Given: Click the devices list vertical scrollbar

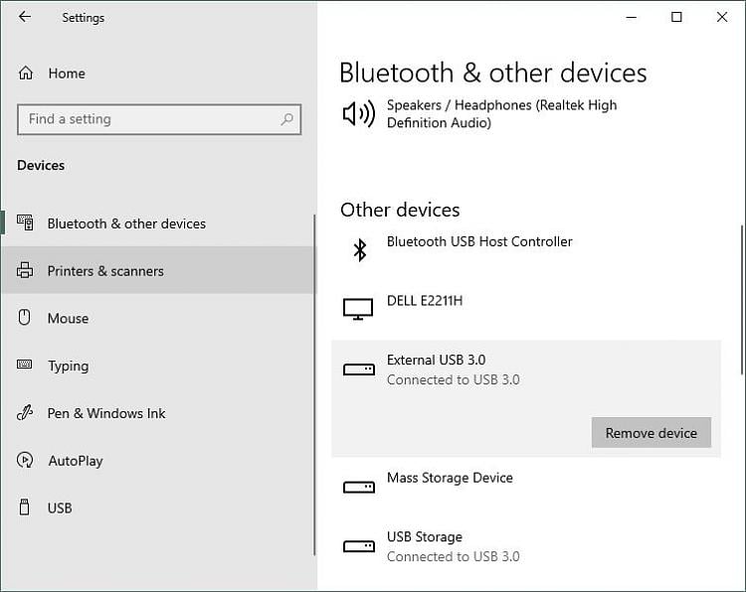Looking at the screenshot, I should [x=740, y=298].
